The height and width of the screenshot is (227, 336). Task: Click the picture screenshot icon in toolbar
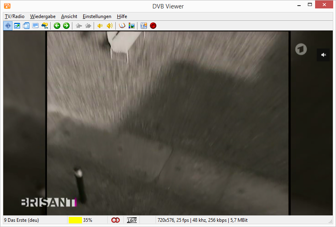click(x=131, y=26)
